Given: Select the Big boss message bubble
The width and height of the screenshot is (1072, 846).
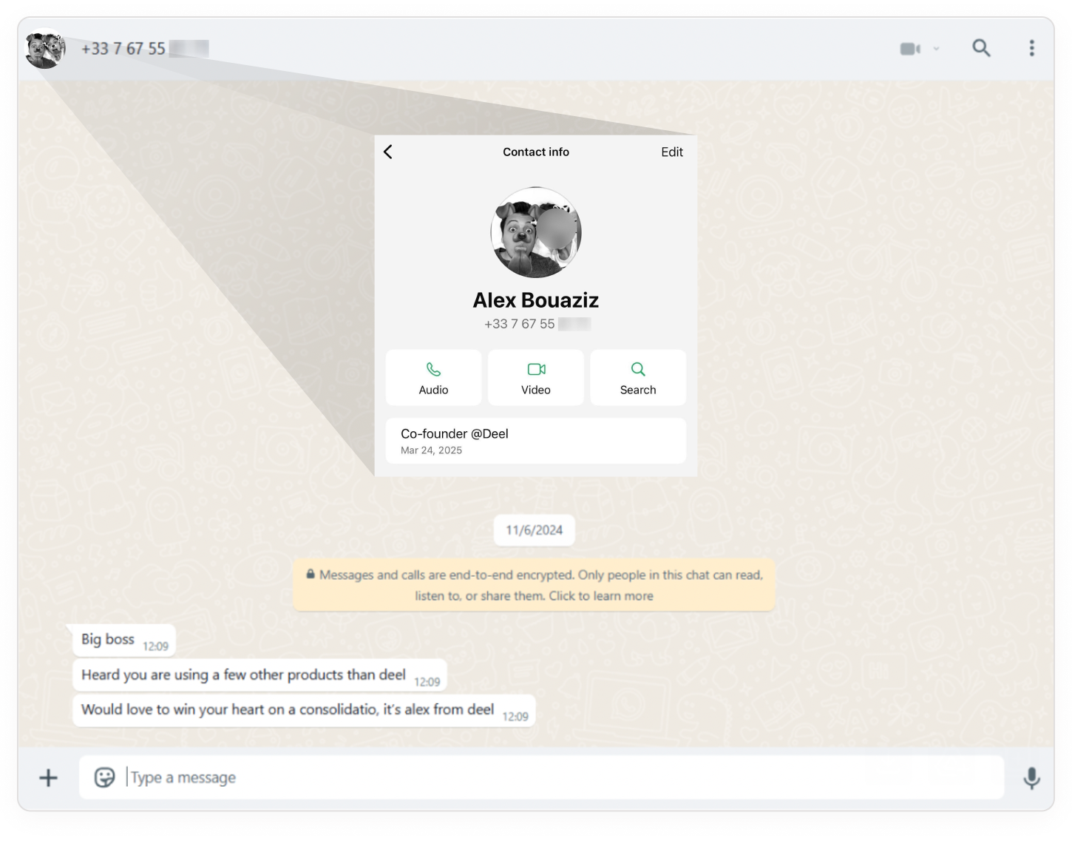Looking at the screenshot, I should point(123,640).
